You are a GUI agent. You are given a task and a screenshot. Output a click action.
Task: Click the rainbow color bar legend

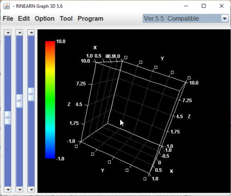click(50, 100)
